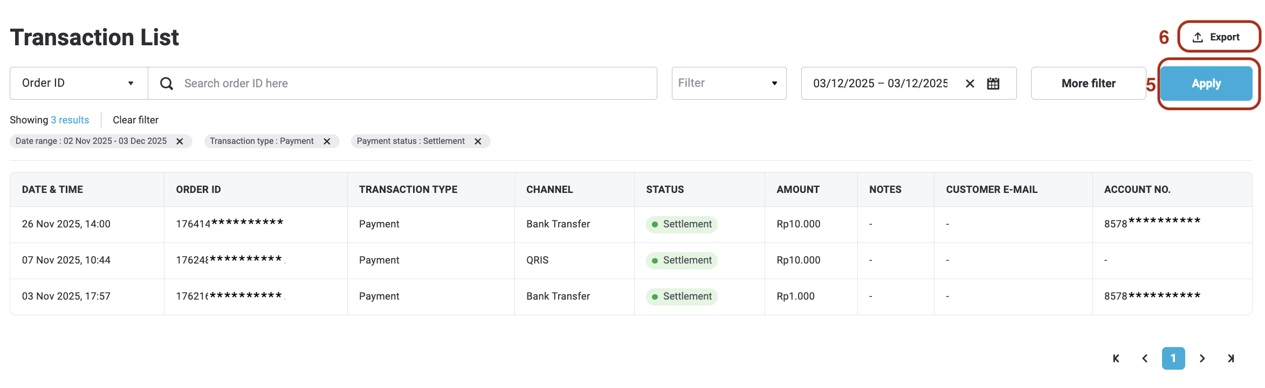
Task: Open the More filter options
Action: [x=1088, y=84]
